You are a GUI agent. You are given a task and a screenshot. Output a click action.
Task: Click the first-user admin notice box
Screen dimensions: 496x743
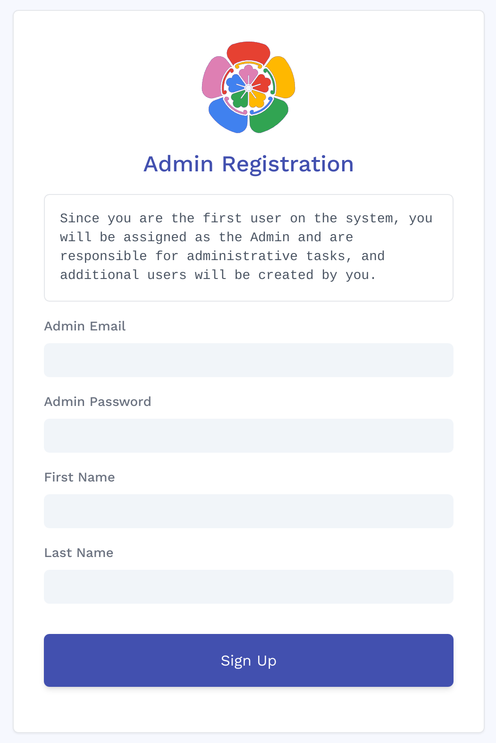coord(248,247)
